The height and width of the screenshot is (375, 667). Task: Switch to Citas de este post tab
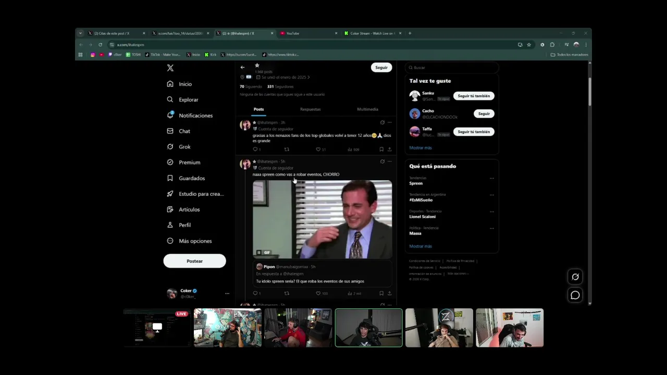point(117,33)
